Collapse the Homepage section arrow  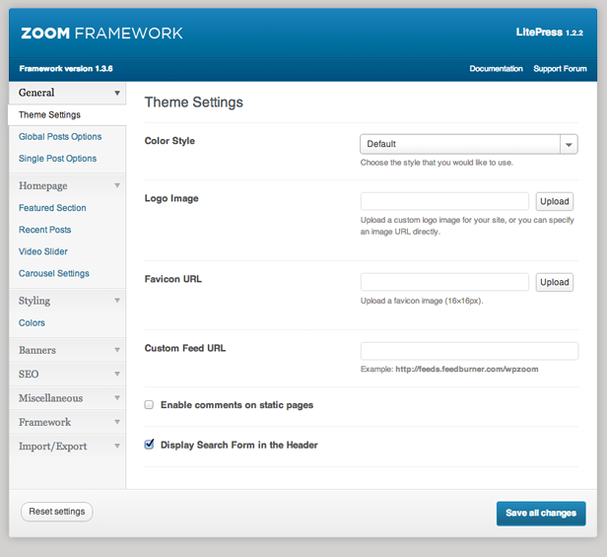[x=117, y=185]
